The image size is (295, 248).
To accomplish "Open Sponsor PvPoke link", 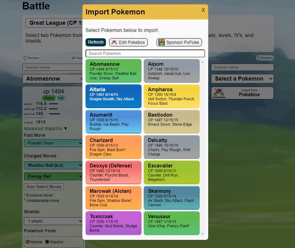I will coord(179,42).
